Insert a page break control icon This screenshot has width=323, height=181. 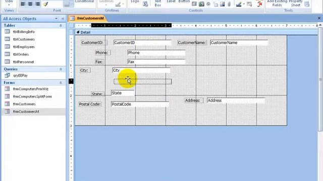pyautogui.click(x=216, y=4)
